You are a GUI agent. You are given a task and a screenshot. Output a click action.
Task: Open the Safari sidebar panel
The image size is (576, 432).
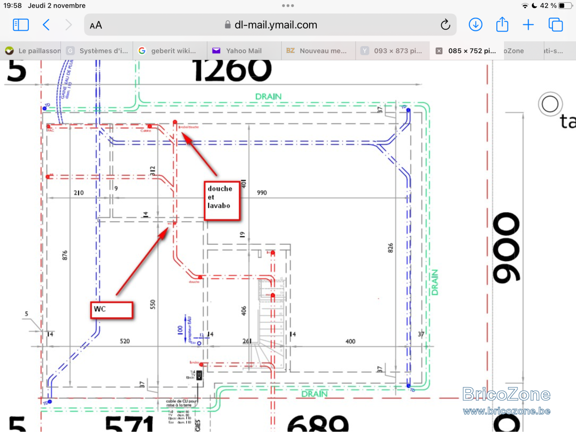point(21,25)
